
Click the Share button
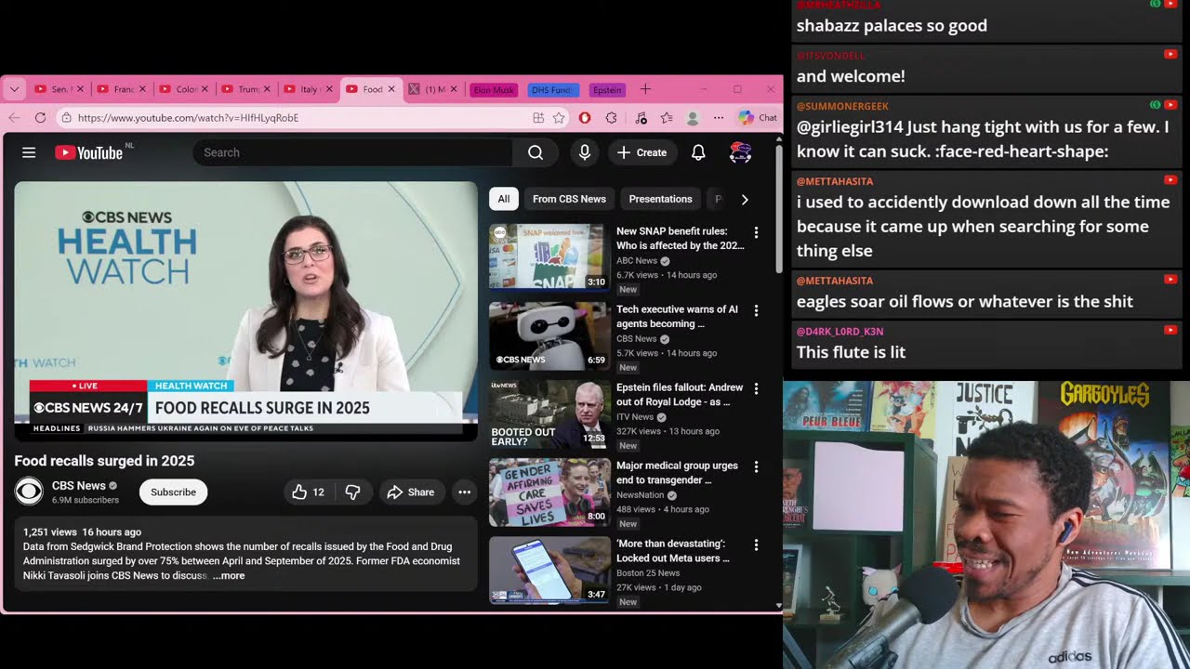(410, 492)
